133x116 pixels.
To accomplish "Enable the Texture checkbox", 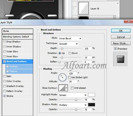I will [7, 71].
